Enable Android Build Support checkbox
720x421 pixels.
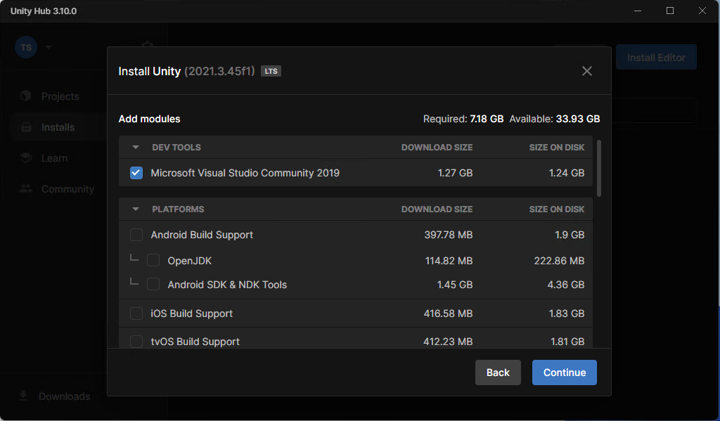(x=136, y=235)
